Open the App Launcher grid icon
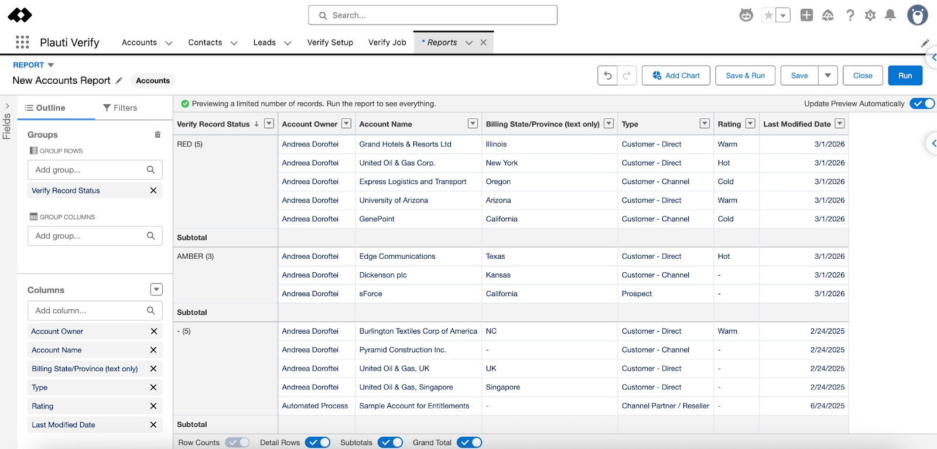The height and width of the screenshot is (449, 937). click(22, 42)
